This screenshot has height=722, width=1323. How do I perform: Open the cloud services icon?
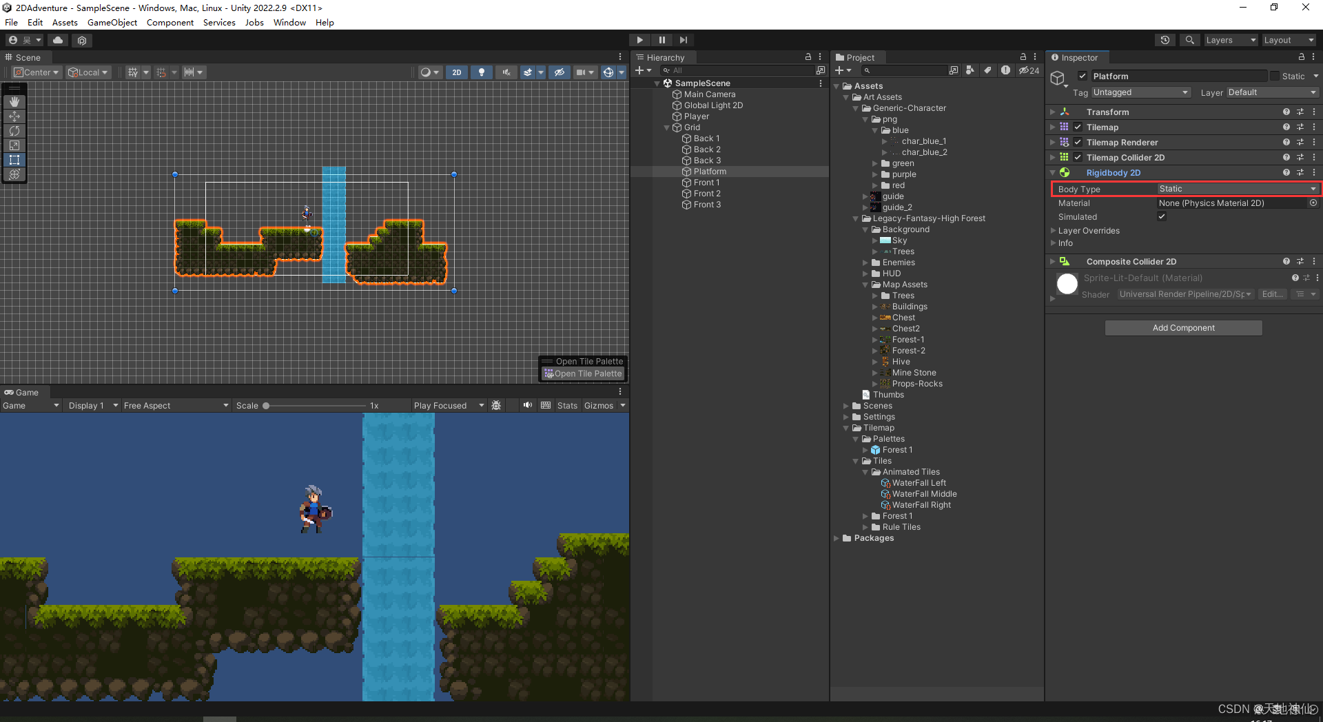coord(58,41)
